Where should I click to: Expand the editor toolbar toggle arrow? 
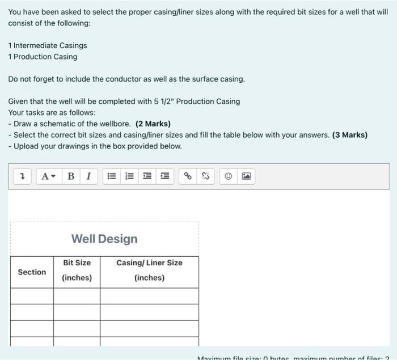pos(22,176)
